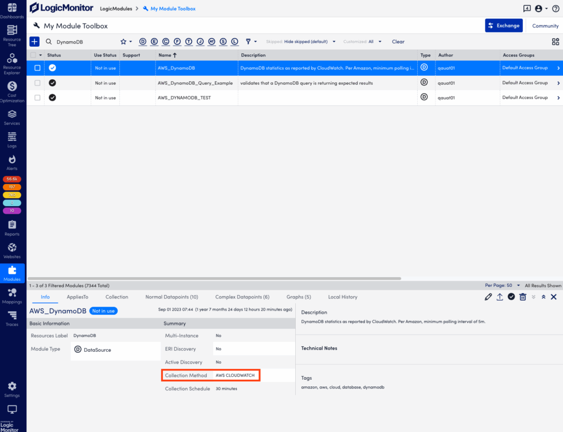
Task: Toggle the purple alert count 10 badge
Action: click(12, 211)
